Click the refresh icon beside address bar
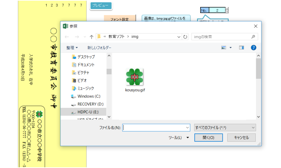Viewport: 281px width, 168px height. pyautogui.click(x=185, y=37)
